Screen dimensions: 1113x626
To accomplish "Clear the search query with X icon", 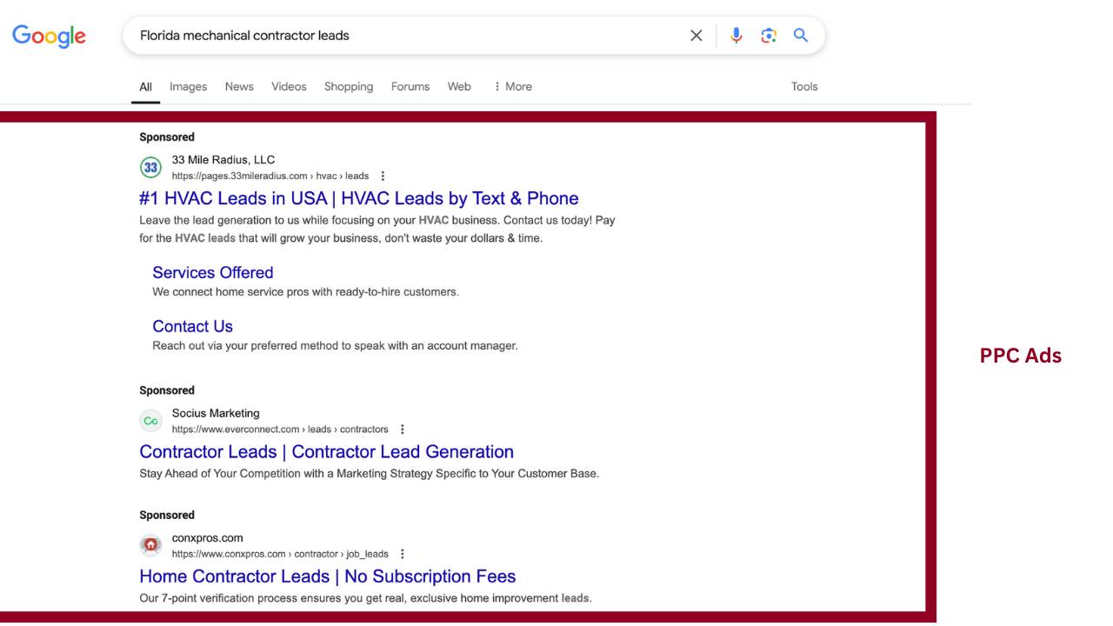I will [x=696, y=36].
